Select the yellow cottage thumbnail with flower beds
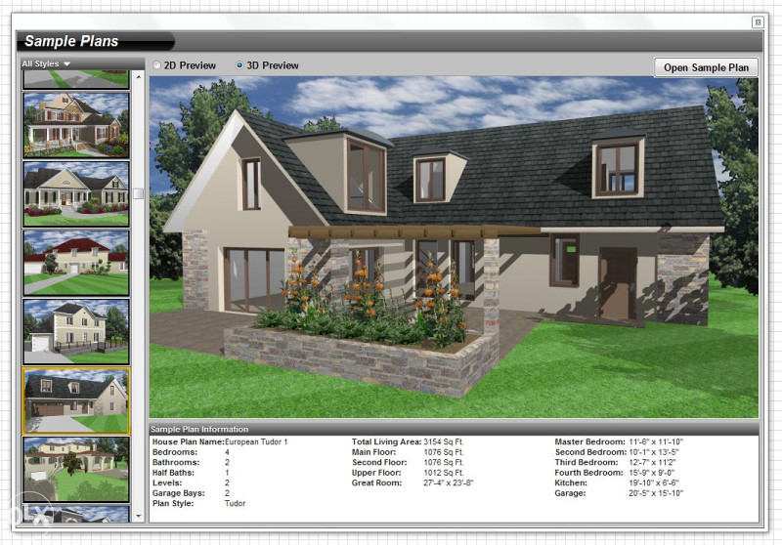Viewport: 782px width, 545px height. [76, 193]
